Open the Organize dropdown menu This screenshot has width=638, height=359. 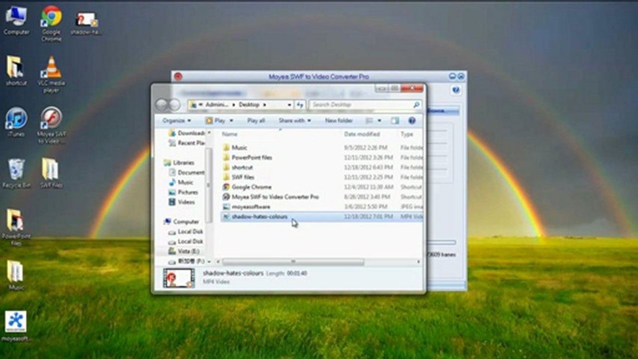[177, 121]
